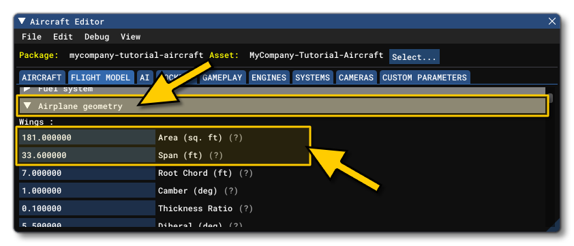Switch to the SYSTEMS tab
574x246 pixels.
[x=313, y=78]
